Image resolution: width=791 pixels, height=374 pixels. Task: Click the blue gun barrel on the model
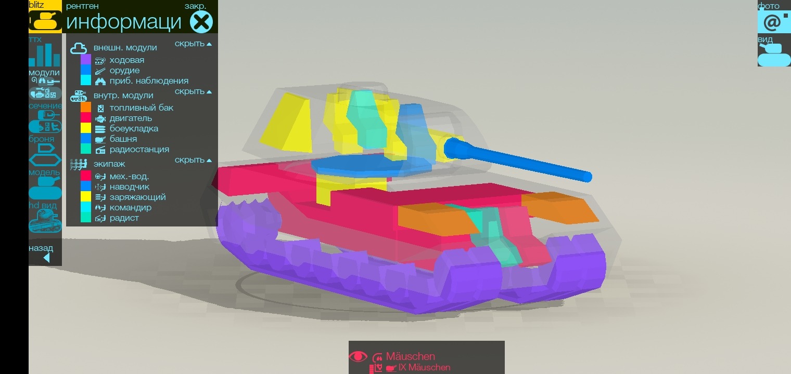click(x=518, y=160)
